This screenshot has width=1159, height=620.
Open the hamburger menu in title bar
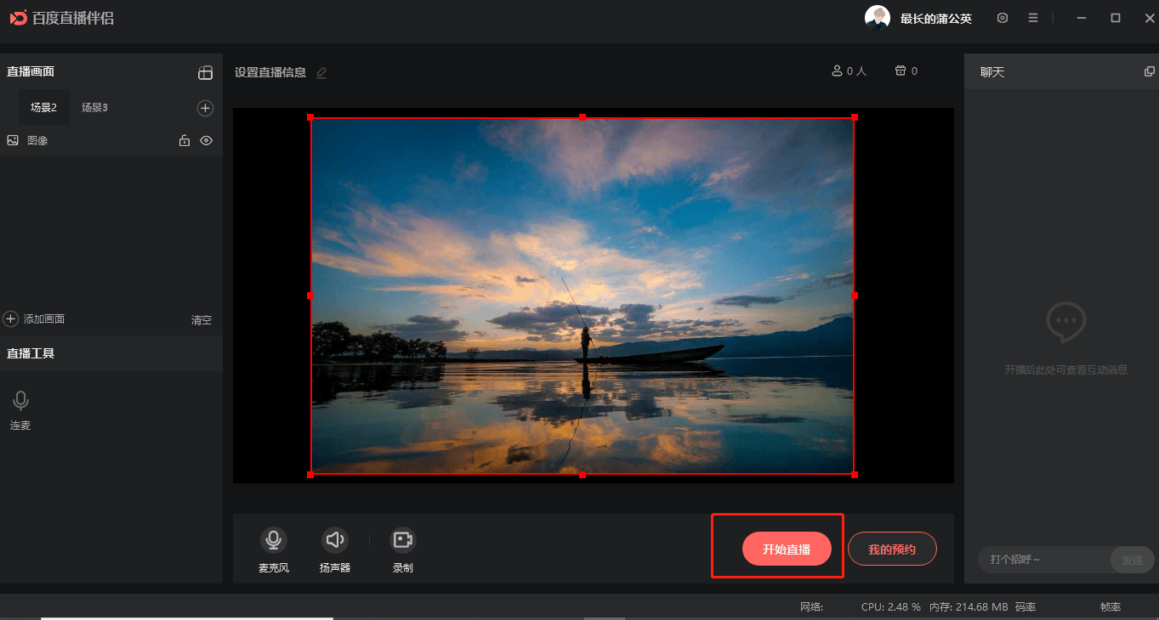[x=1032, y=18]
